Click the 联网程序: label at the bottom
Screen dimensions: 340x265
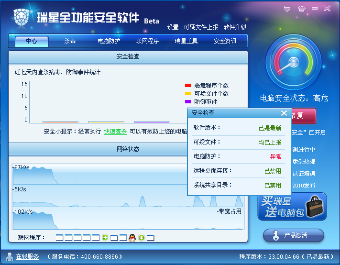32,238
